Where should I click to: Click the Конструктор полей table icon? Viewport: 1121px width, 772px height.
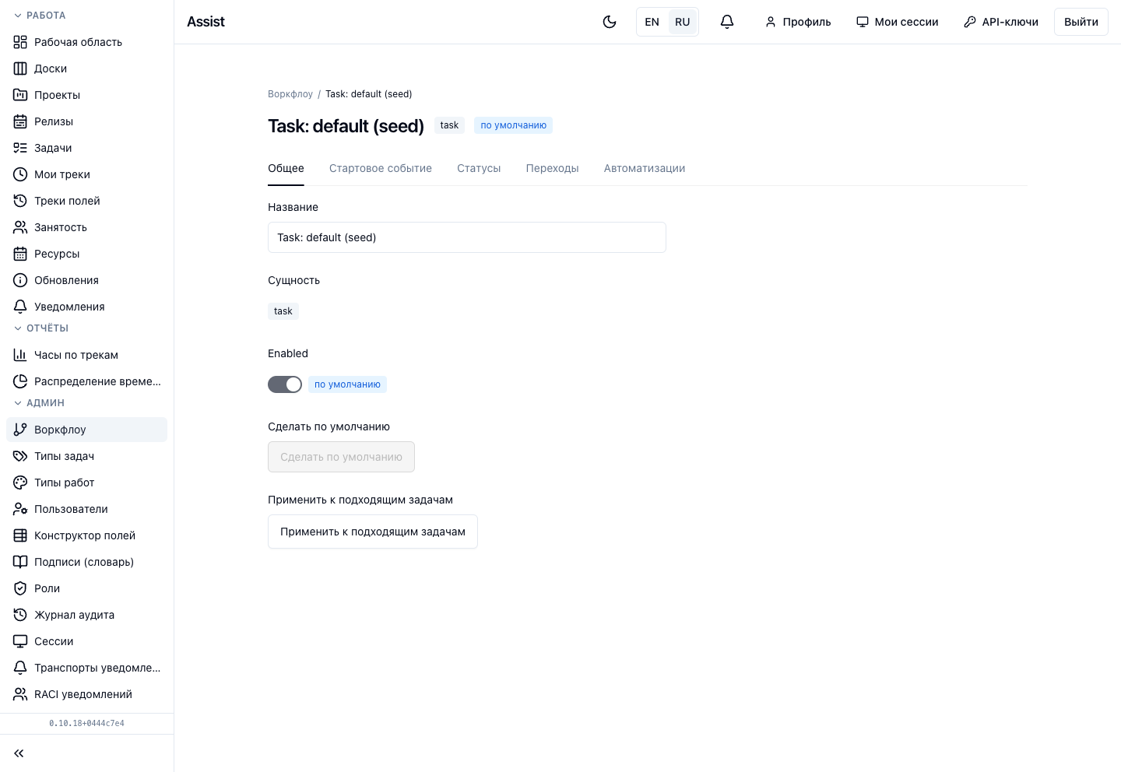click(x=20, y=535)
